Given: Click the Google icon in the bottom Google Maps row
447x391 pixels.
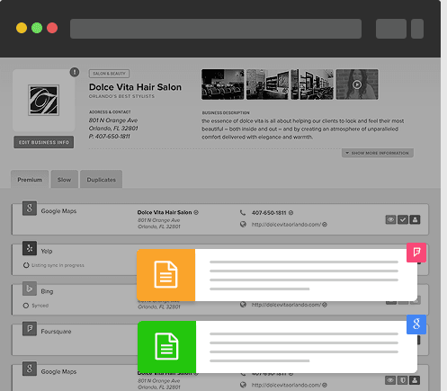Looking at the screenshot, I should 30,369.
